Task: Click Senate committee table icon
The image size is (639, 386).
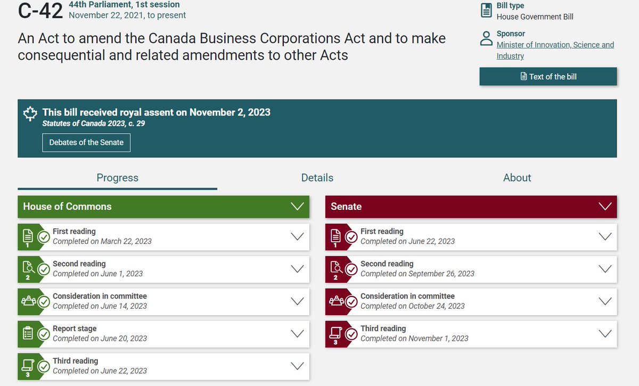Action: point(335,301)
